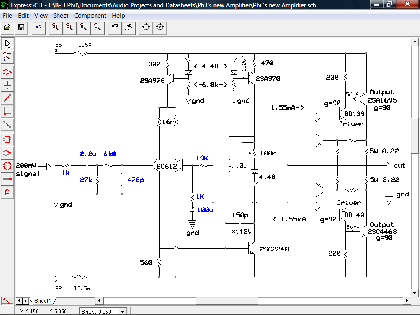Screen dimensions: 420x315
Task: Open the View menu
Action: tap(41, 16)
